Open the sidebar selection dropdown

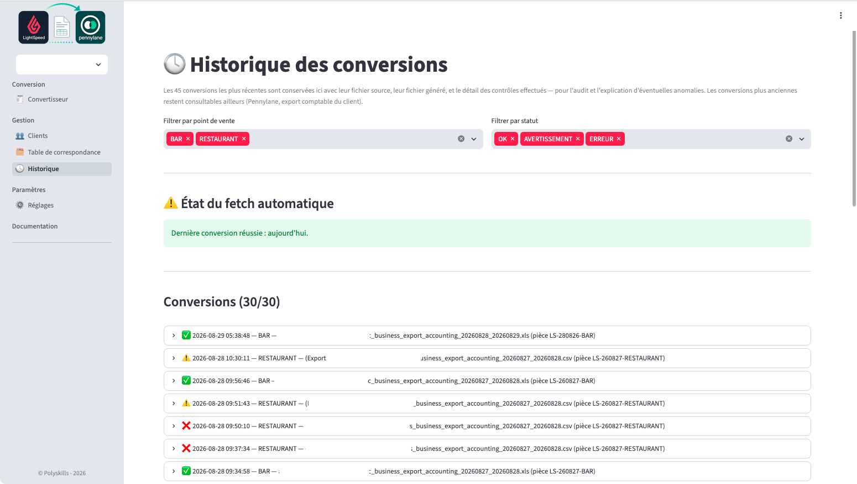pyautogui.click(x=62, y=65)
